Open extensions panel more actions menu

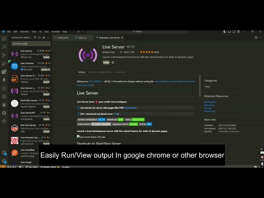[48, 38]
